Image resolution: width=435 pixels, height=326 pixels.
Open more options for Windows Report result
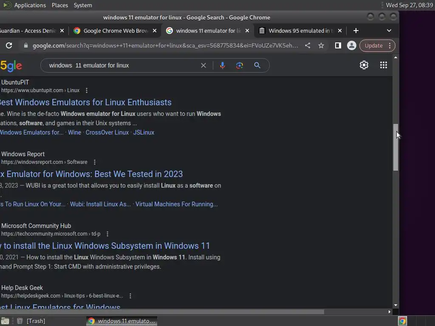95,162
